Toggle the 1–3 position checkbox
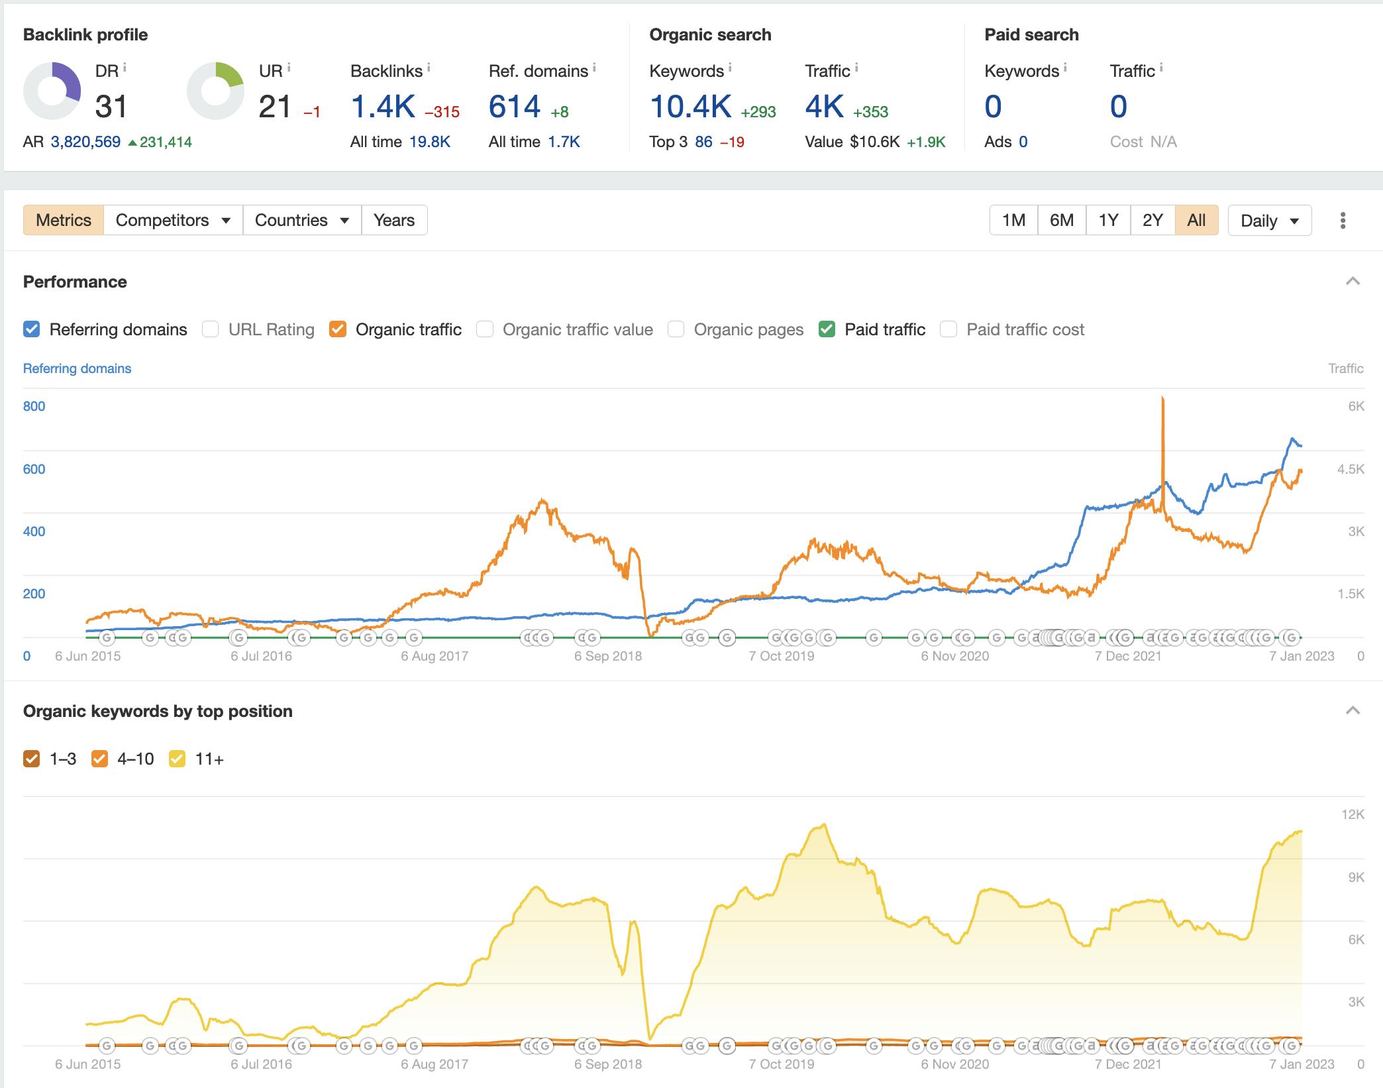This screenshot has height=1088, width=1383. (31, 759)
